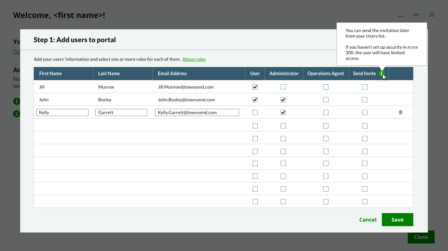The width and height of the screenshot is (448, 251).
Task: Enable Operations Agent for Jill Munroe
Action: tap(326, 87)
